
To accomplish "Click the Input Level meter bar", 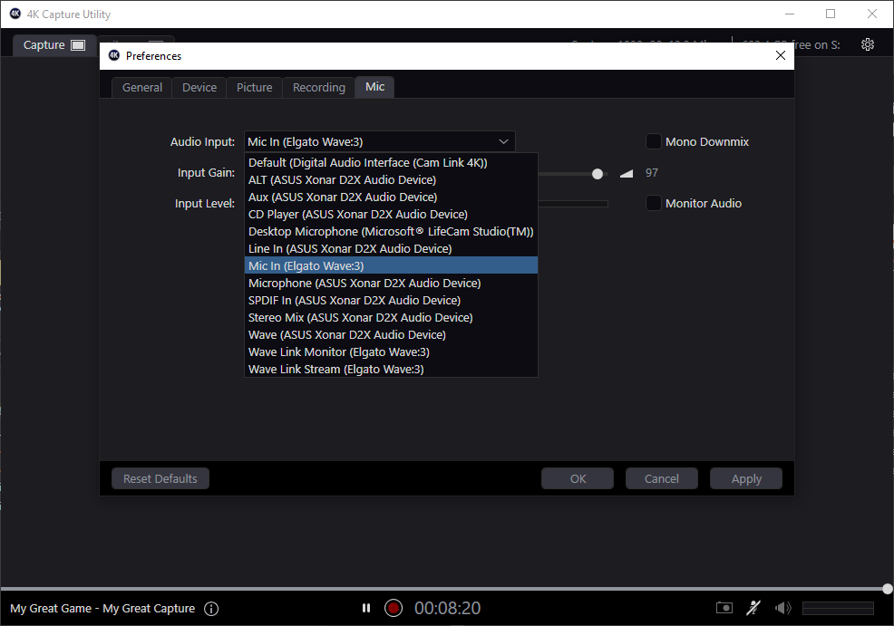I will (x=572, y=203).
